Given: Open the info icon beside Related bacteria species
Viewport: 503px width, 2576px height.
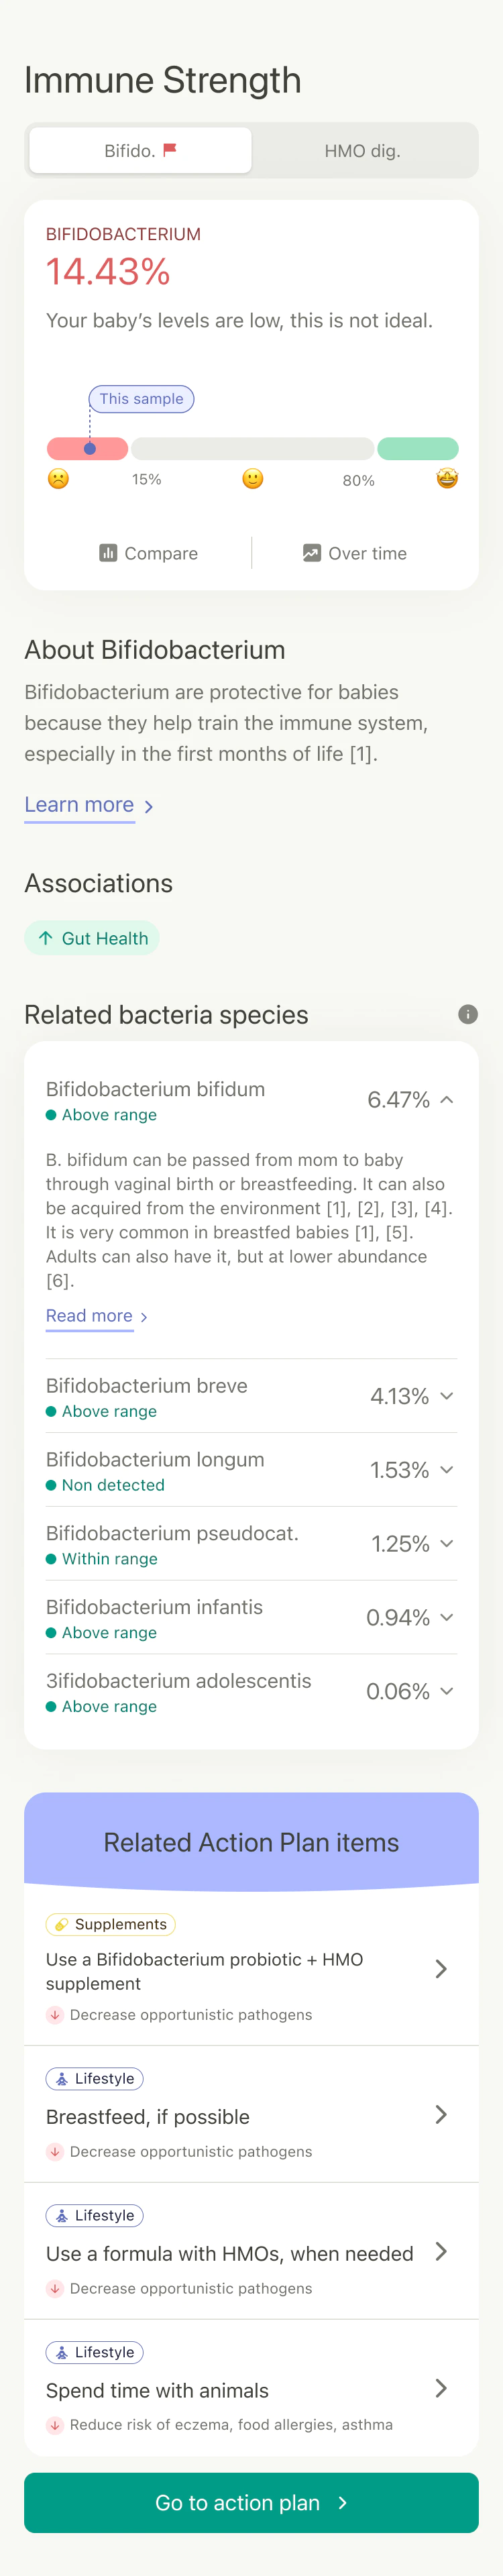Looking at the screenshot, I should [x=468, y=1014].
